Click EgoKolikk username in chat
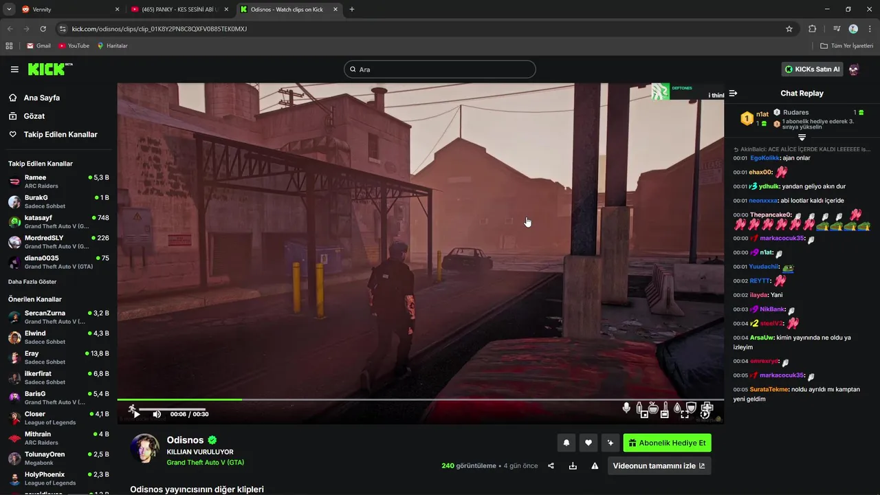 tap(765, 158)
